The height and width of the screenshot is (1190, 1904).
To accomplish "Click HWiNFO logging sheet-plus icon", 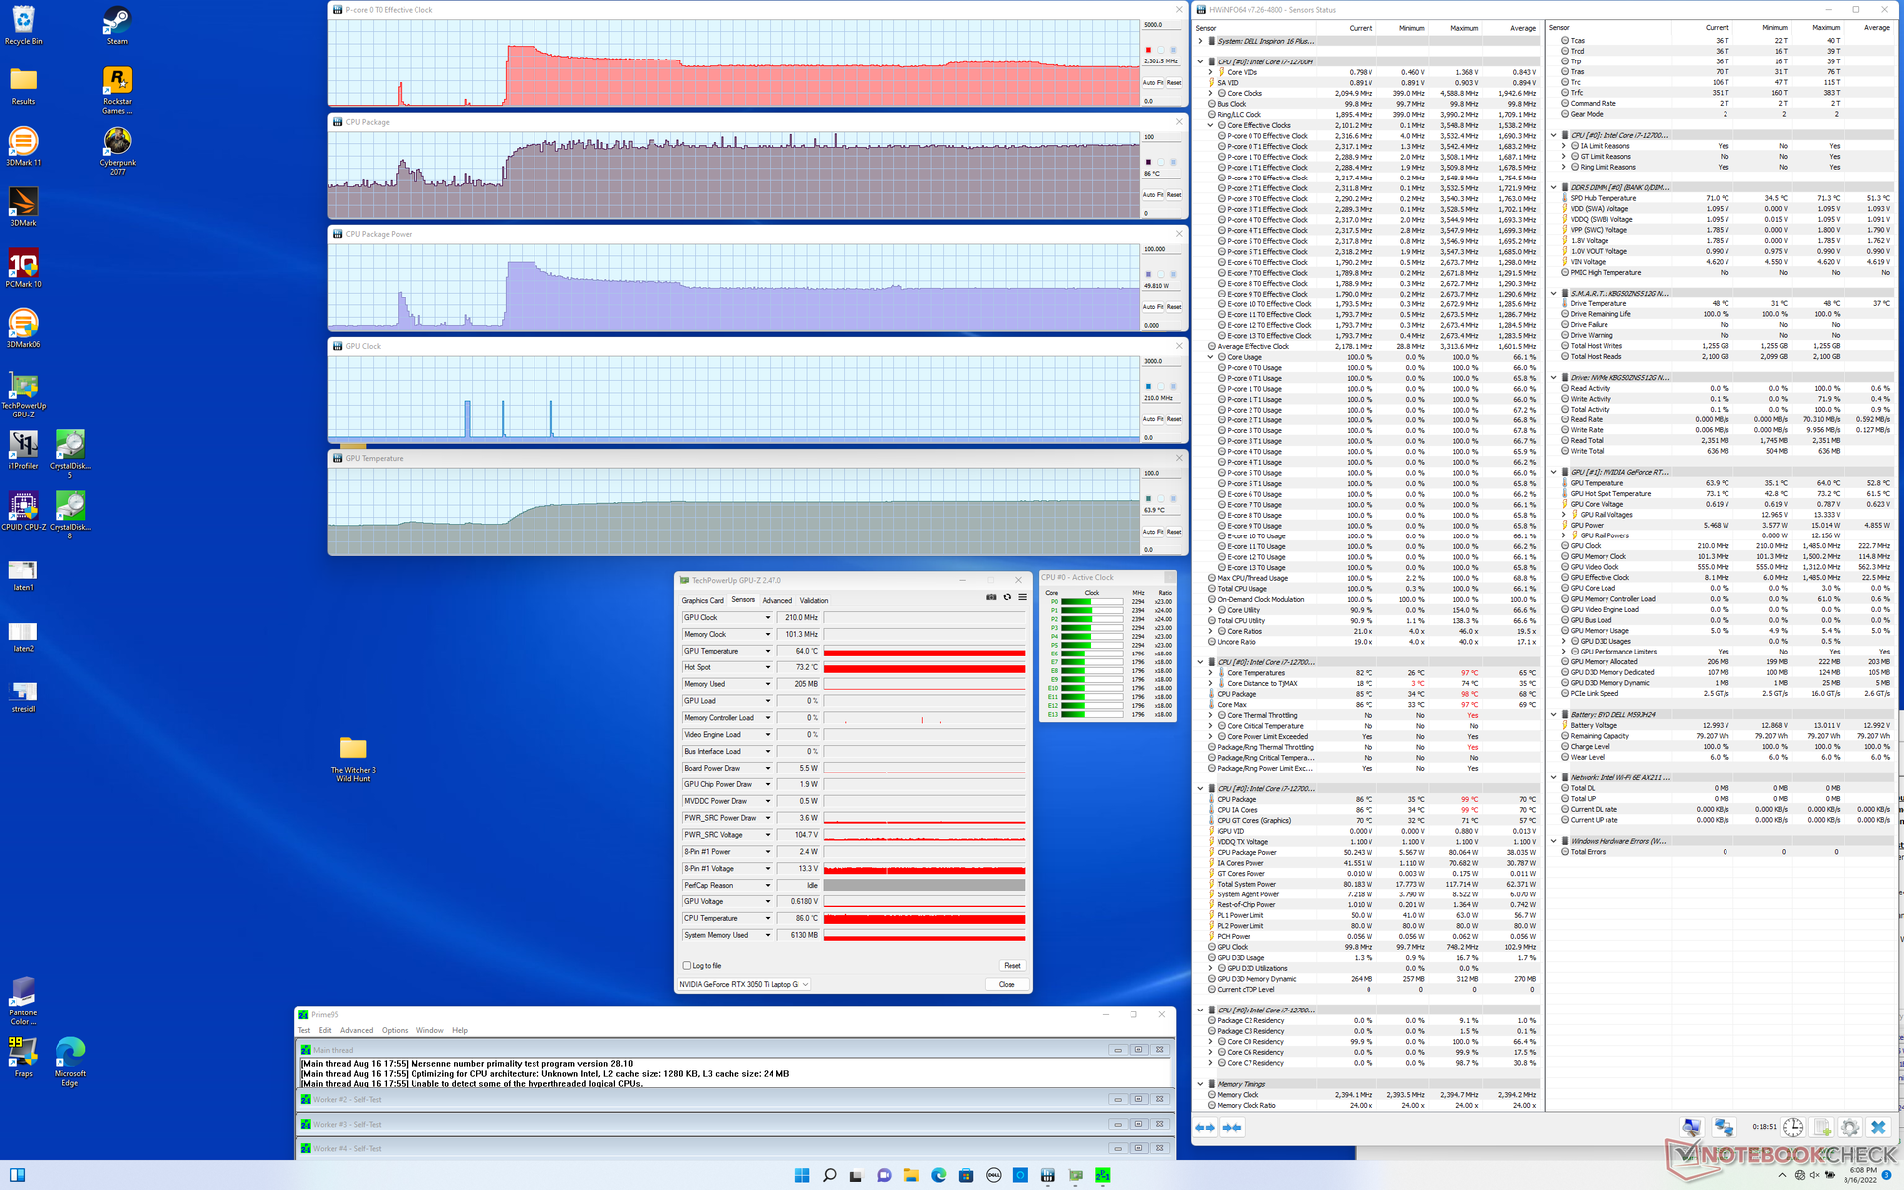I will [x=1822, y=1128].
